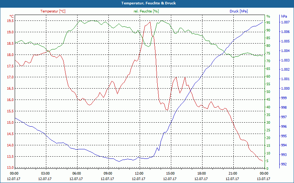The height and width of the screenshot is (183, 294).
Task: Click the 13,0 temperature axis value
Action: coord(10,167)
